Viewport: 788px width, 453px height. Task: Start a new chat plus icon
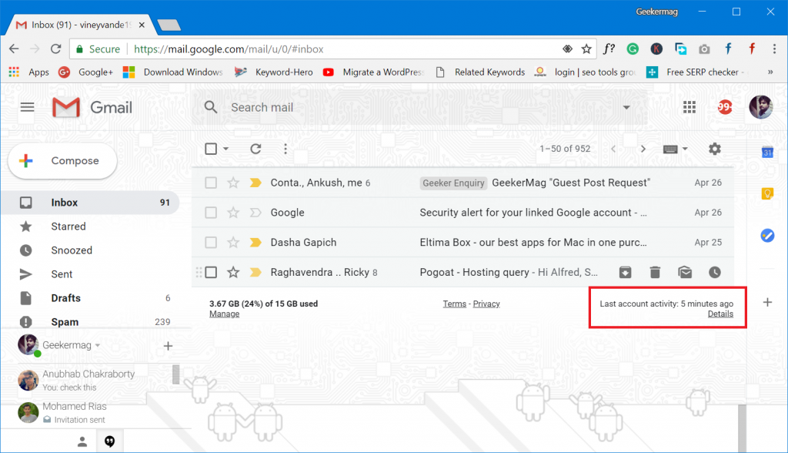(x=169, y=346)
